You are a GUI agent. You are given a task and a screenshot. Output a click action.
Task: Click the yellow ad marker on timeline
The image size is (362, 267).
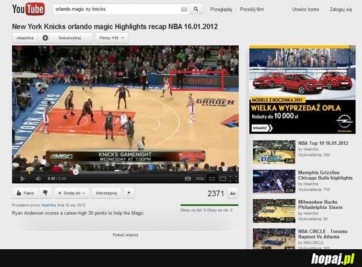click(x=29, y=172)
